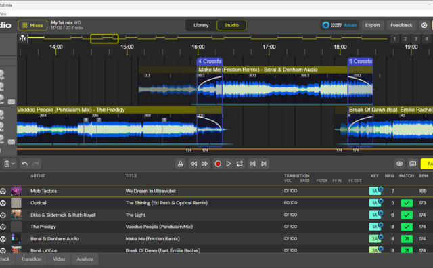Open the Analyze tab
Image resolution: width=433 pixels, height=268 pixels.
pos(85,259)
